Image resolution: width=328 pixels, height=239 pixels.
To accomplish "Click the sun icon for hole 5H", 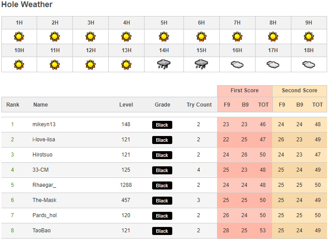I will coord(163,37).
